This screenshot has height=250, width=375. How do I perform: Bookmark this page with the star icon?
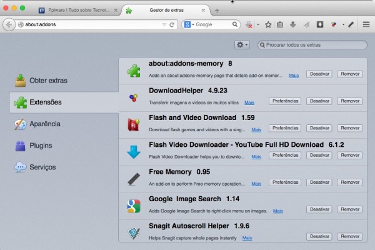268,24
